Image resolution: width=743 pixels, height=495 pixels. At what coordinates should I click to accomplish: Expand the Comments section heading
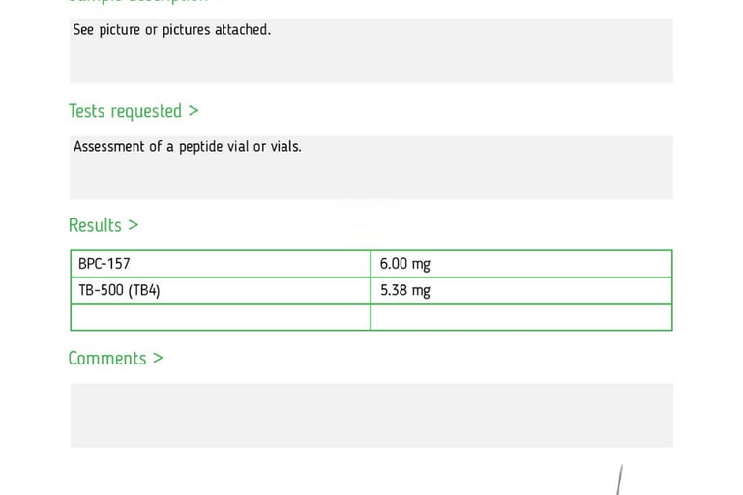(115, 358)
